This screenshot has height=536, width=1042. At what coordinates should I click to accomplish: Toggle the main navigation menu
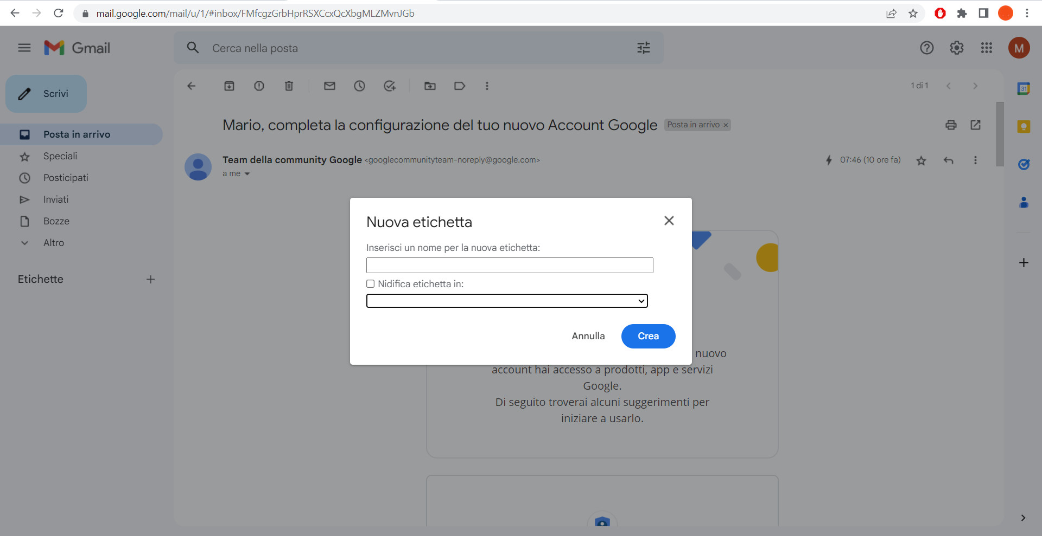(24, 48)
